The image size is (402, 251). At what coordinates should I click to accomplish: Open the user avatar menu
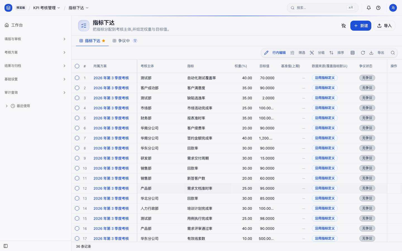[393, 8]
